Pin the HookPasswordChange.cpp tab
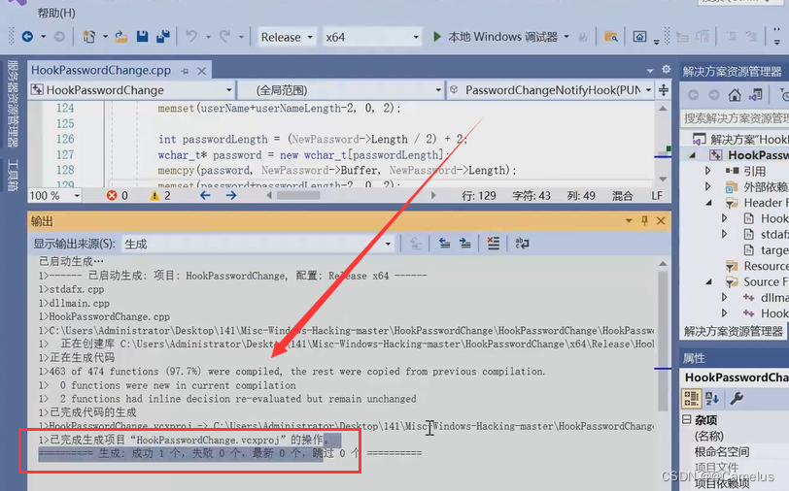Viewport: 789px width, 491px height. click(x=185, y=71)
